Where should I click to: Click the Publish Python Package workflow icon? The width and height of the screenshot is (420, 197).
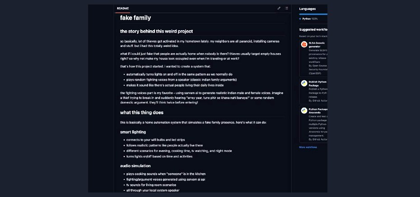[304, 83]
